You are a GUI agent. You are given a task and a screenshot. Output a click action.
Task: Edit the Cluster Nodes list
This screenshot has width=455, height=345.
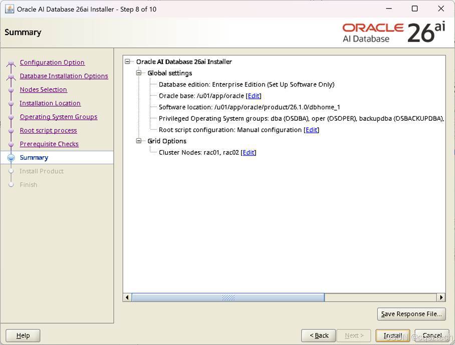pyautogui.click(x=249, y=153)
